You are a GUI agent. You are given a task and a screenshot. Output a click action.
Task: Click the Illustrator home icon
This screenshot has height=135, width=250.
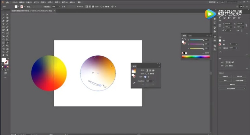click(x=7, y=2)
